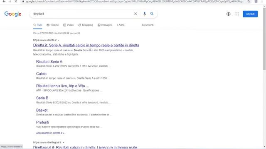Open the Strumenti tools option

point(148,25)
